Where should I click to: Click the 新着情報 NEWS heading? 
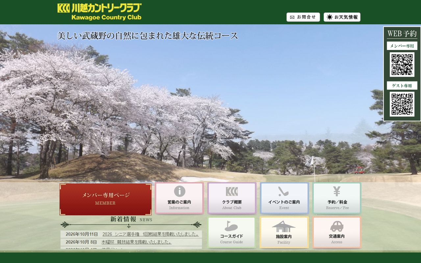coord(131,219)
